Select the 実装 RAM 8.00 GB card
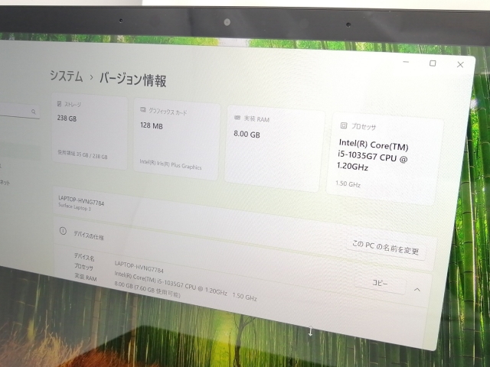The height and width of the screenshot is (367, 490). [x=274, y=149]
